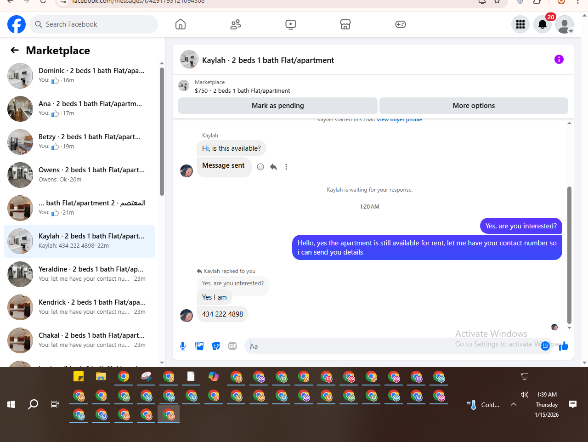Open the GIF picker

coord(232,346)
